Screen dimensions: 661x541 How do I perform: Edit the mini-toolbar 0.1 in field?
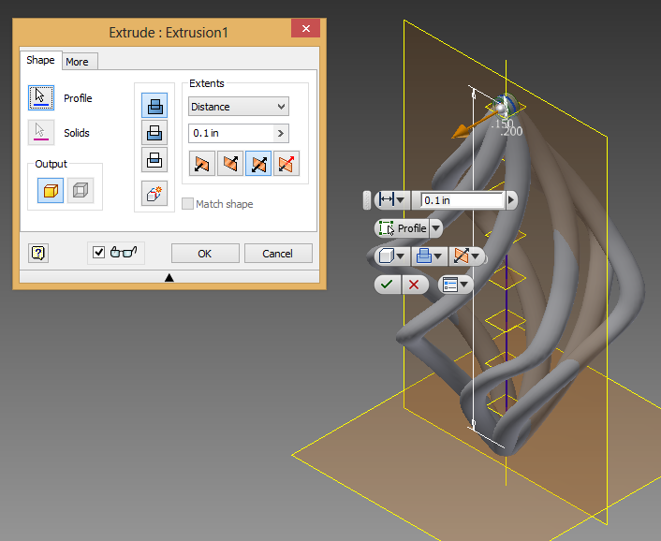click(463, 200)
